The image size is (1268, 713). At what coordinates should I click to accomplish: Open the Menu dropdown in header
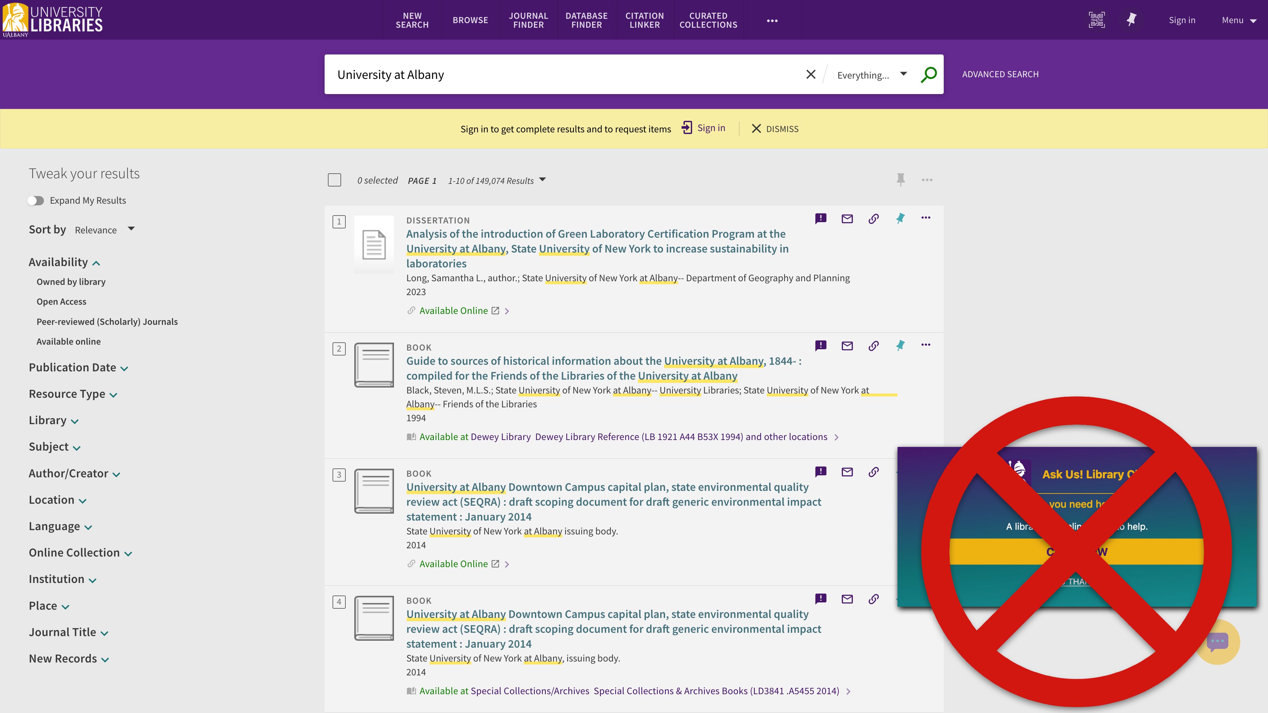coord(1239,20)
